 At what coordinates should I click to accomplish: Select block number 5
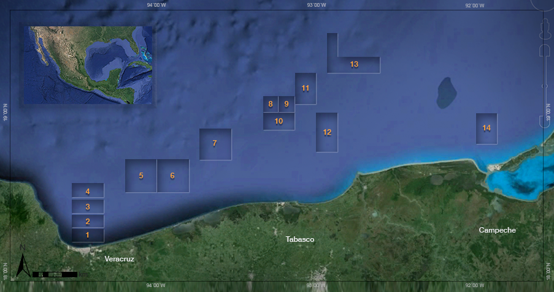[141, 176]
